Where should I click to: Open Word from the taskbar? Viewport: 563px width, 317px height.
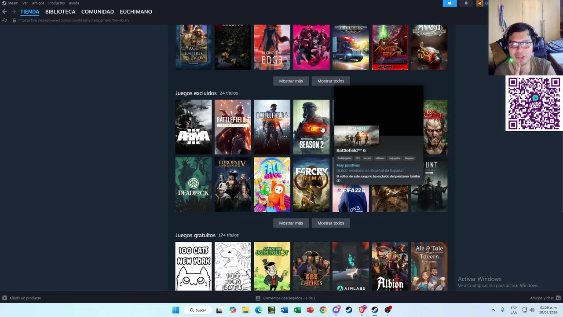coord(284,310)
